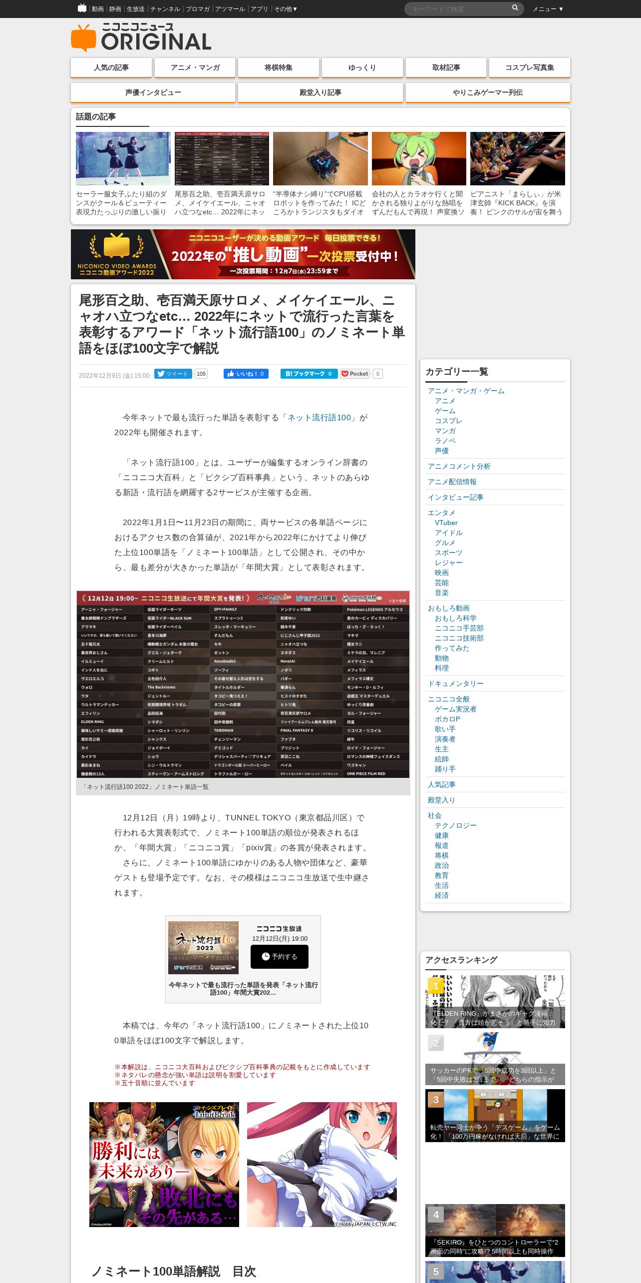
Task: Open ranking 3 デスゲーム article
Action: (x=495, y=1116)
